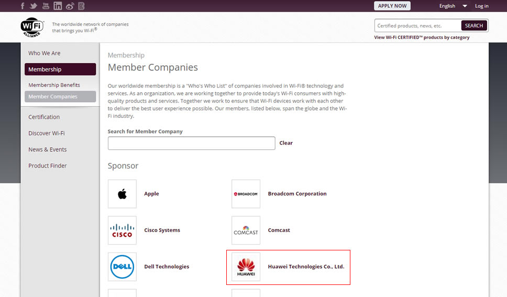Click the Log in link
Viewport: 507px width, 297px height.
click(481, 6)
